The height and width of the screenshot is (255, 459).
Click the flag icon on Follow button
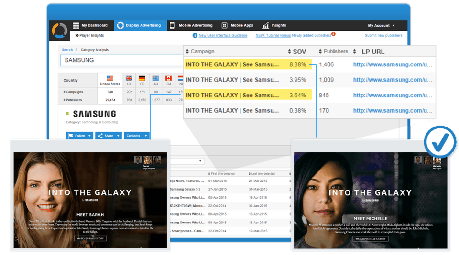point(71,136)
